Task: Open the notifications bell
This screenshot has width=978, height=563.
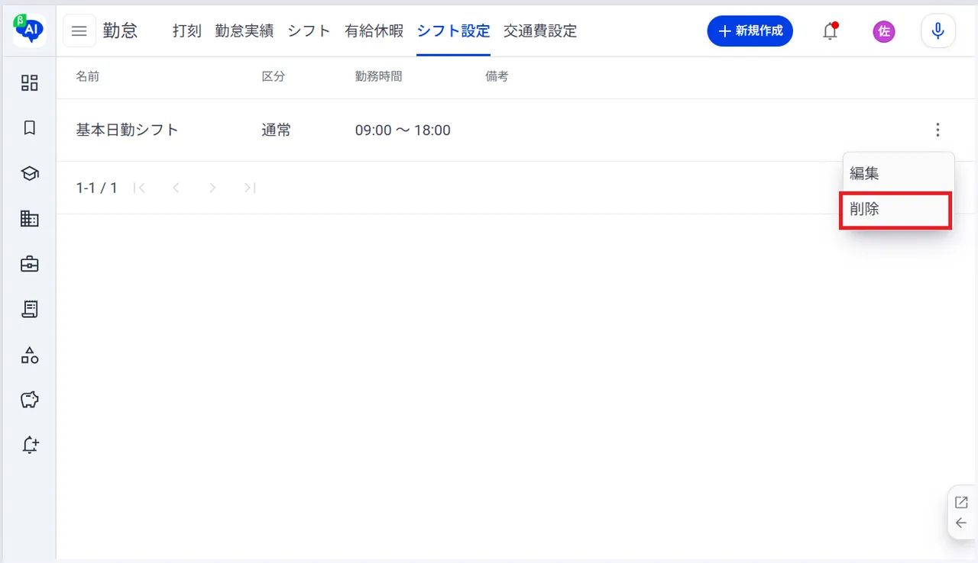Action: (x=831, y=31)
